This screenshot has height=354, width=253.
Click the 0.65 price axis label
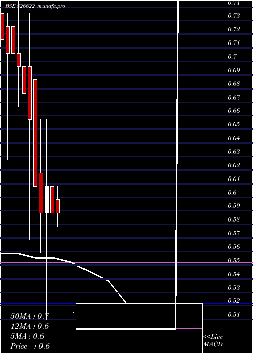click(x=234, y=124)
